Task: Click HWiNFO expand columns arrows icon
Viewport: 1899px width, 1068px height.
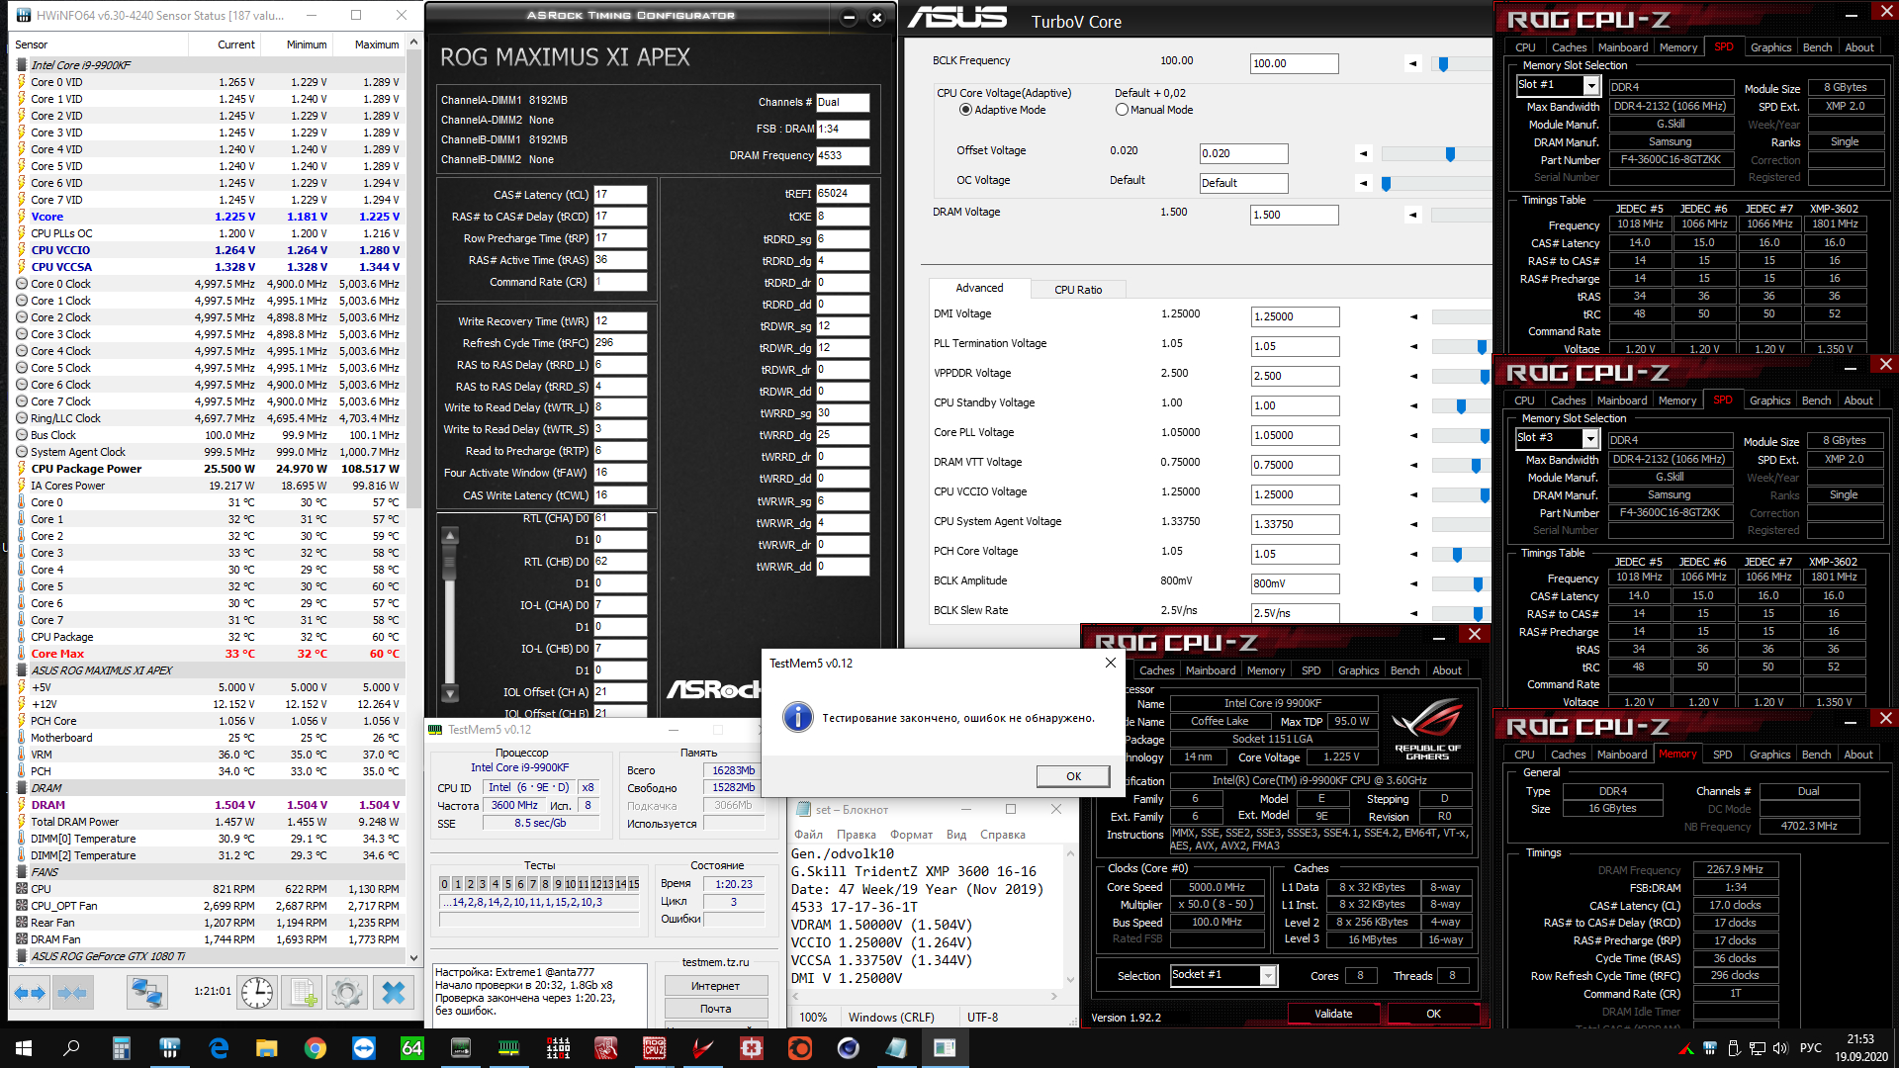Action: click(x=30, y=992)
